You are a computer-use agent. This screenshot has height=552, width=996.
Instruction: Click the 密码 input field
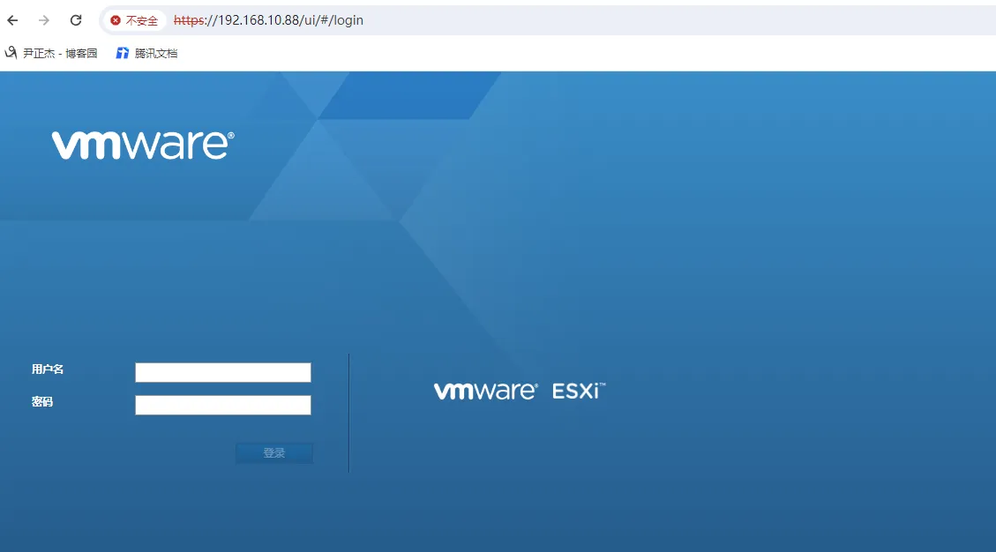223,405
